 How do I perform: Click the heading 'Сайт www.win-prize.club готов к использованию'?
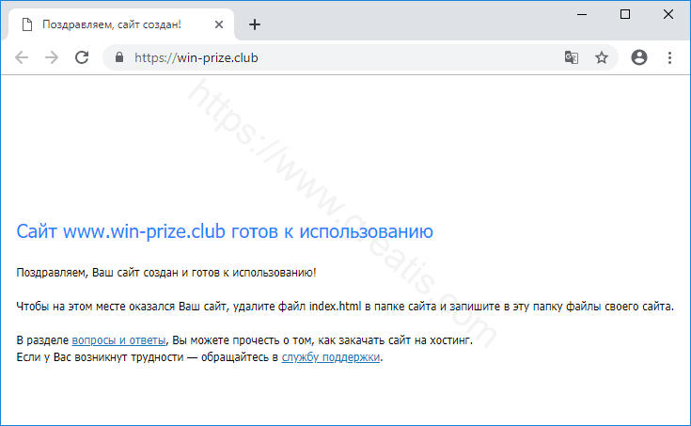pyautogui.click(x=225, y=231)
